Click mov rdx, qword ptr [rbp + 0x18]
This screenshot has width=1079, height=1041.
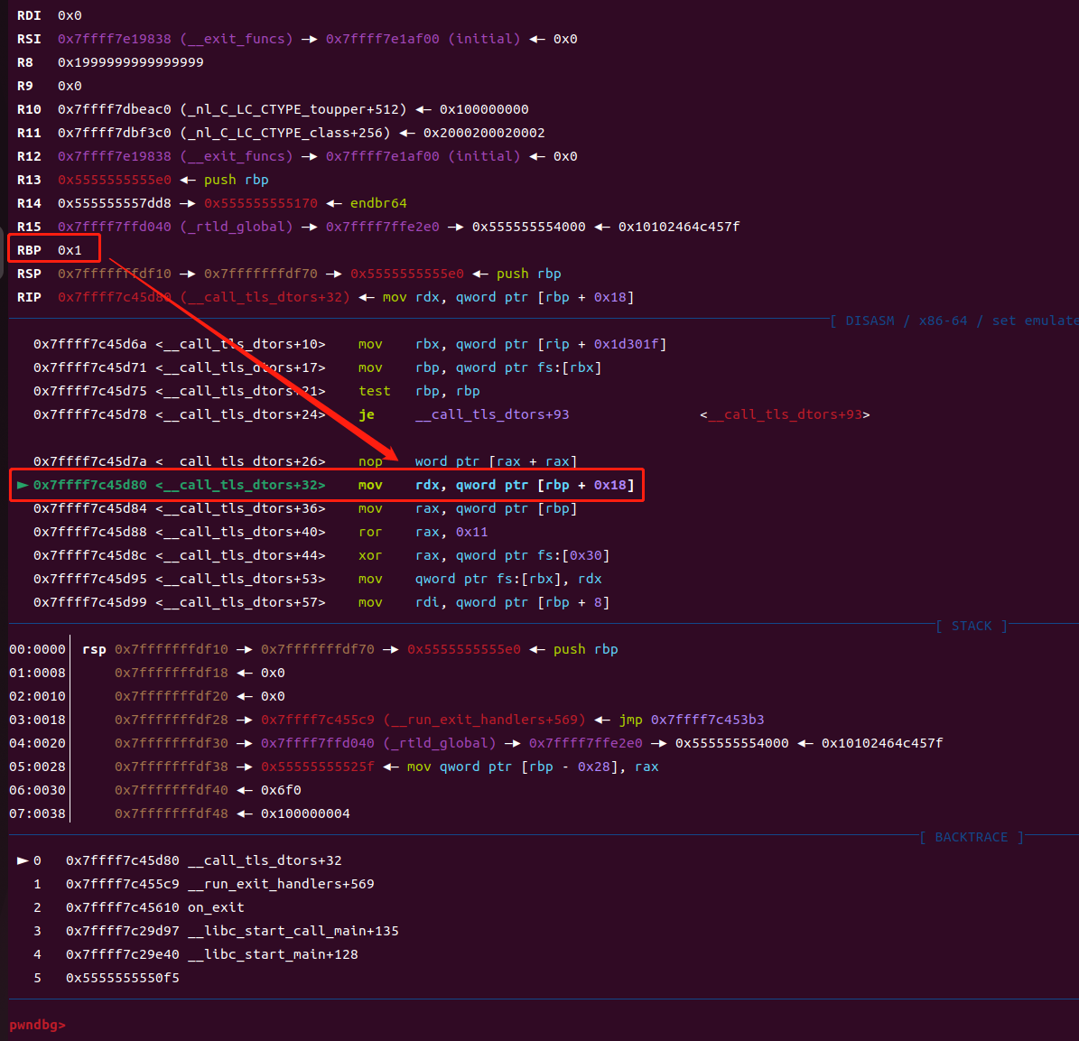496,485
